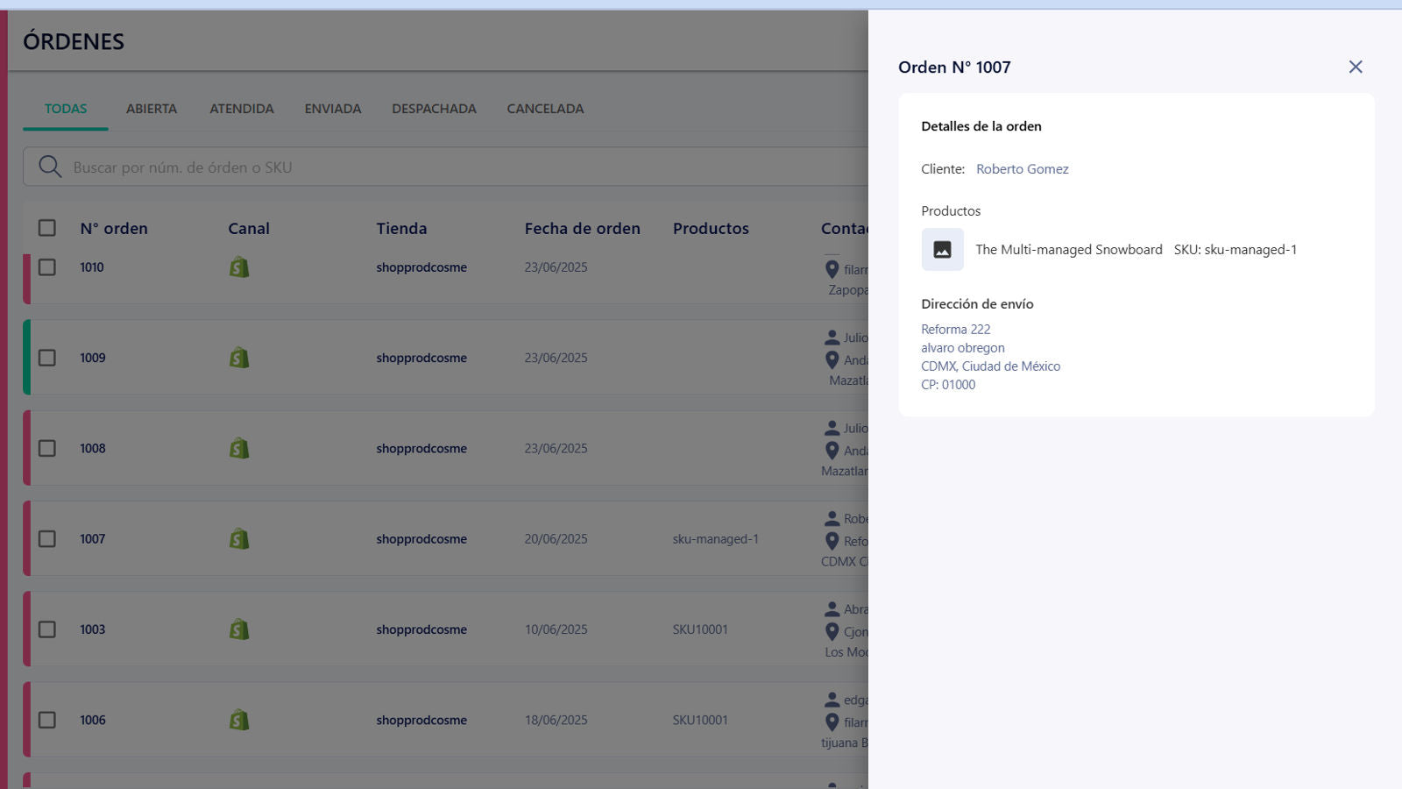Click the search magnifier icon
The width and height of the screenshot is (1402, 789).
[50, 167]
